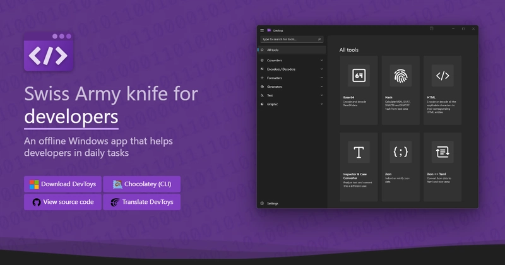Click the Chocolatey icon

[x=117, y=184]
